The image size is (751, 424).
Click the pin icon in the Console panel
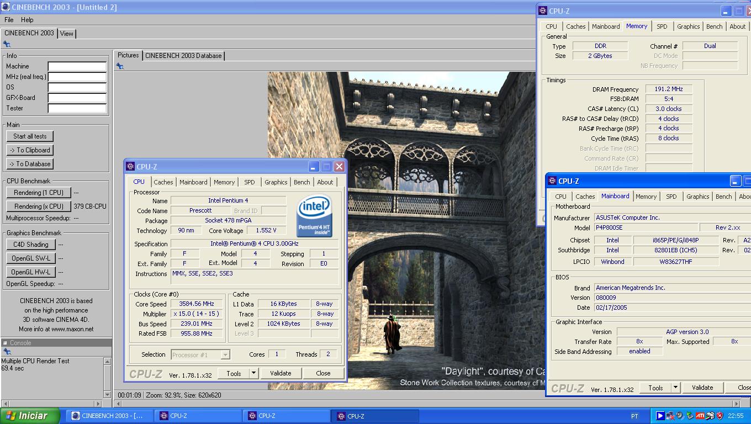pos(7,352)
